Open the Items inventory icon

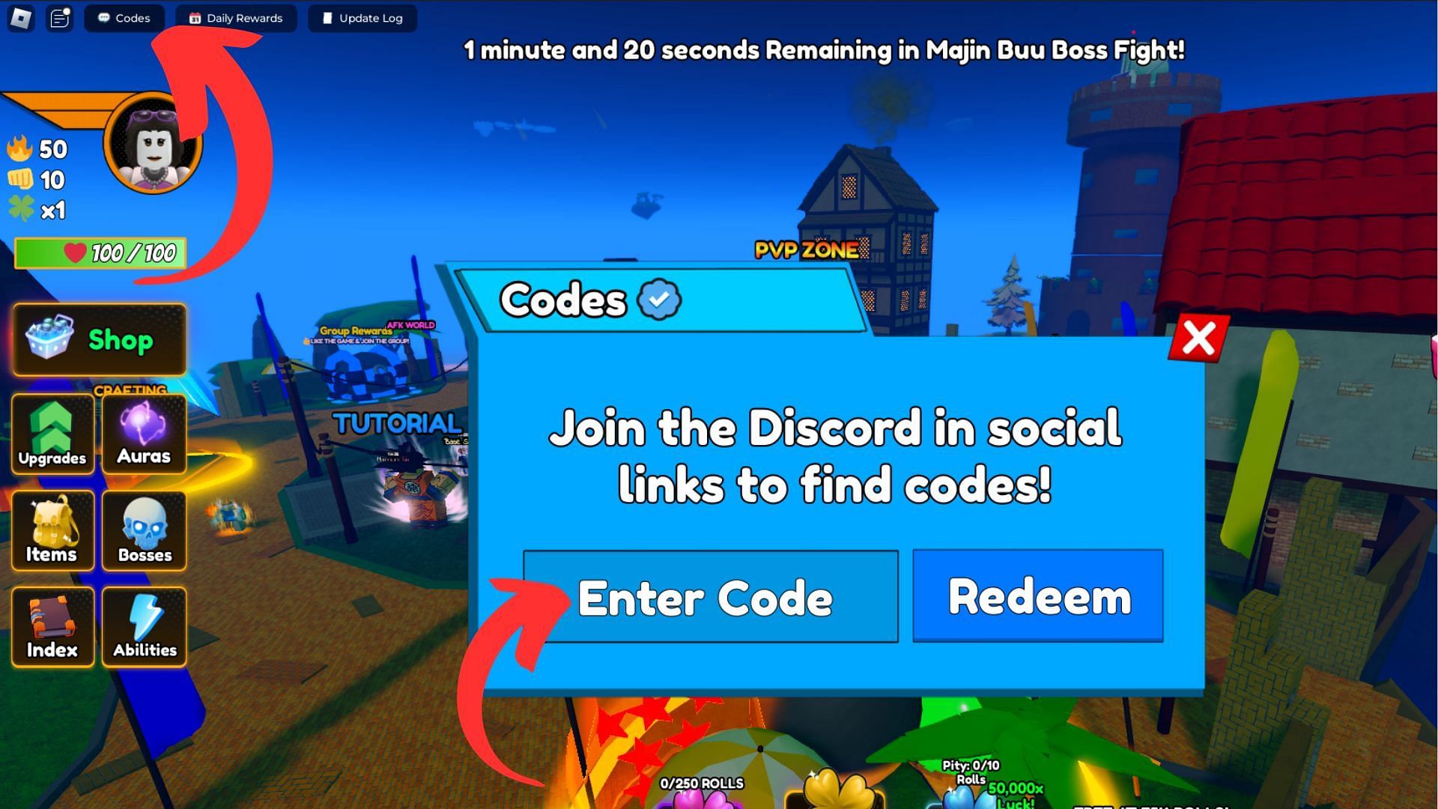pyautogui.click(x=50, y=530)
